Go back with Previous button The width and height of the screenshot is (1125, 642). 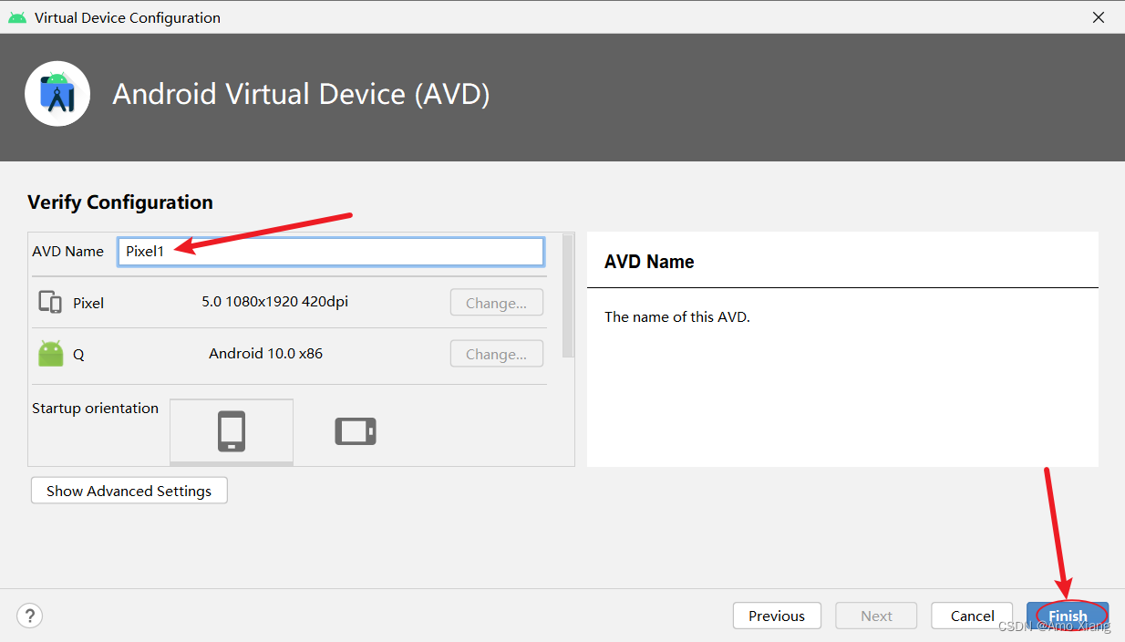pyautogui.click(x=777, y=616)
